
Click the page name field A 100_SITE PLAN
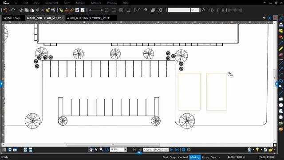(x=156, y=149)
